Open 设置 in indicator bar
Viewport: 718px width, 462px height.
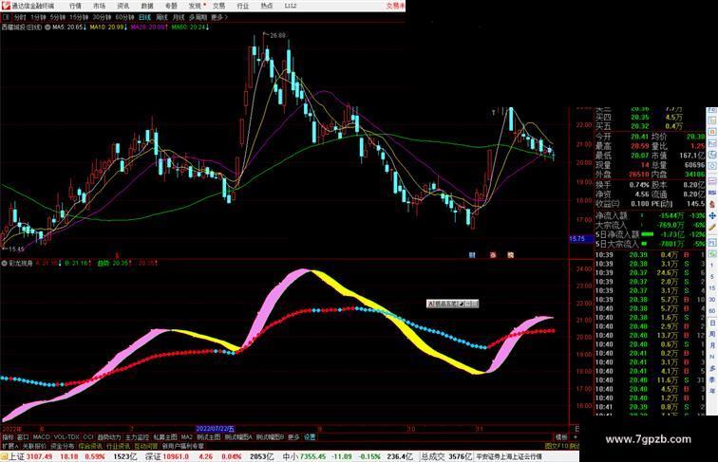[310, 437]
